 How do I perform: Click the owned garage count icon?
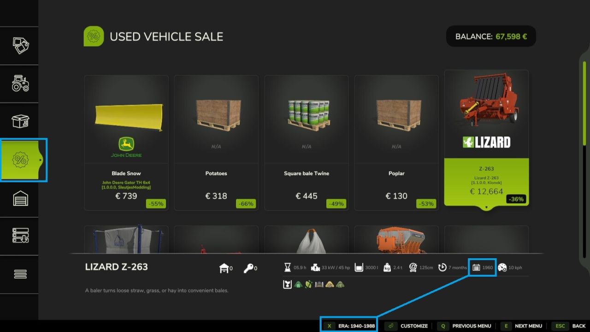(224, 268)
